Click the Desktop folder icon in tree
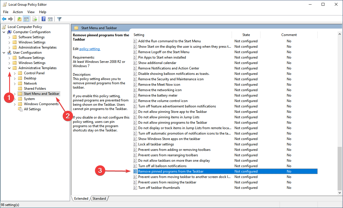The height and width of the screenshot is (208, 343). pos(20,78)
